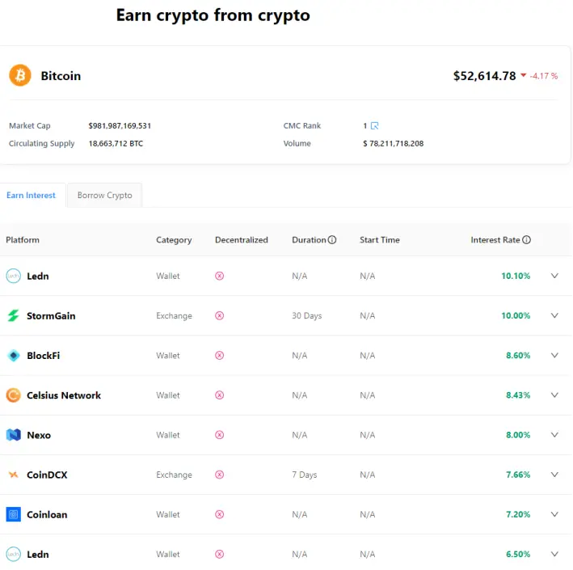Click the BlockFi diamond logo

[x=14, y=356]
